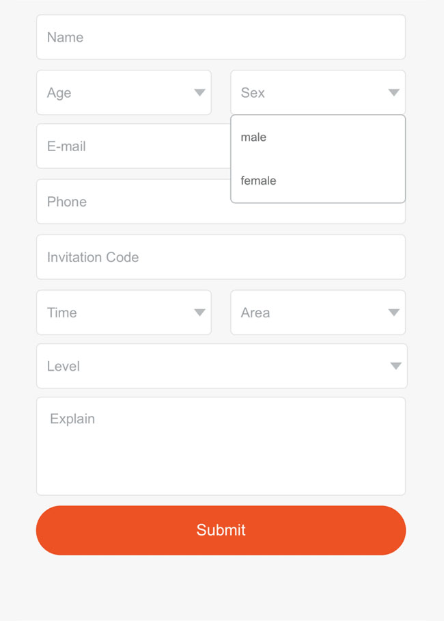
Task: Focus the Name text field
Action: [221, 37]
